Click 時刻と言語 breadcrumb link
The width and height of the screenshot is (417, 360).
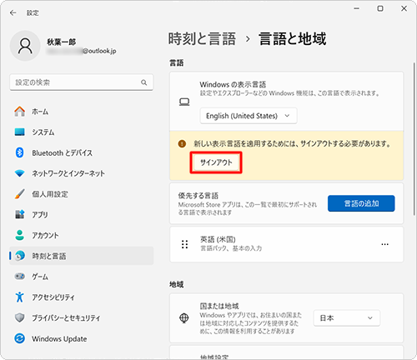[x=202, y=38]
